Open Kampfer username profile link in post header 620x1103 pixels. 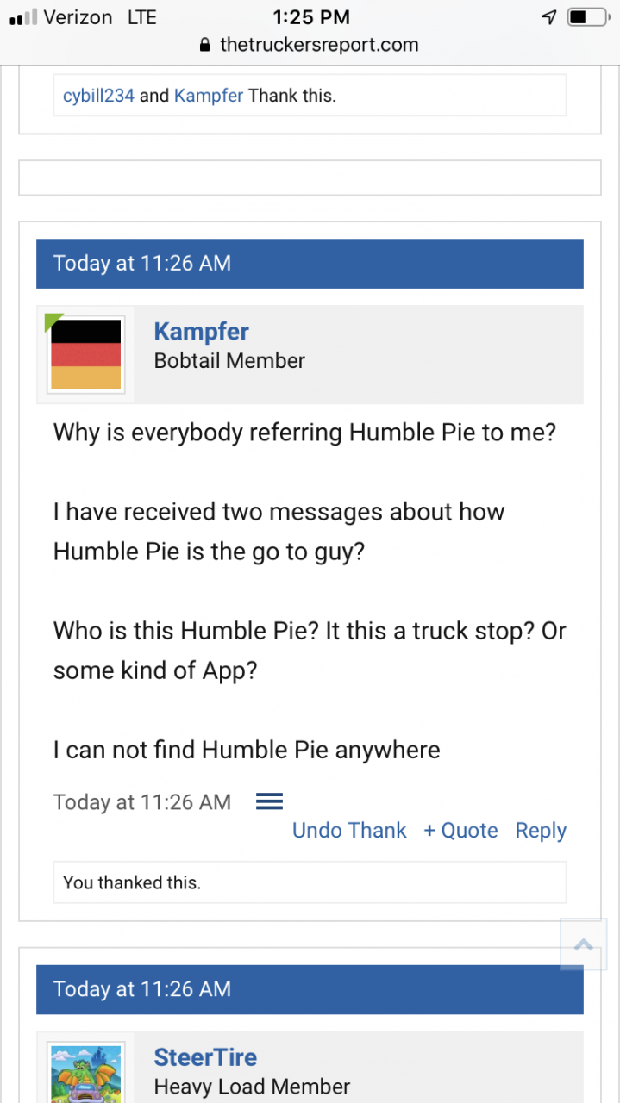[201, 331]
